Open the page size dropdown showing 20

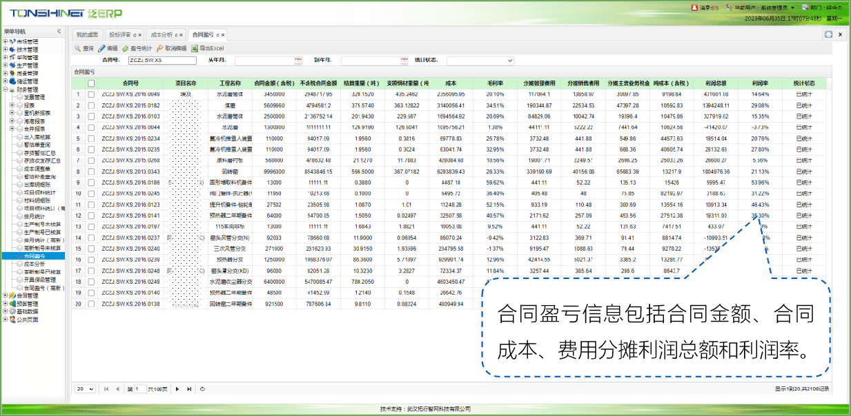[x=86, y=389]
